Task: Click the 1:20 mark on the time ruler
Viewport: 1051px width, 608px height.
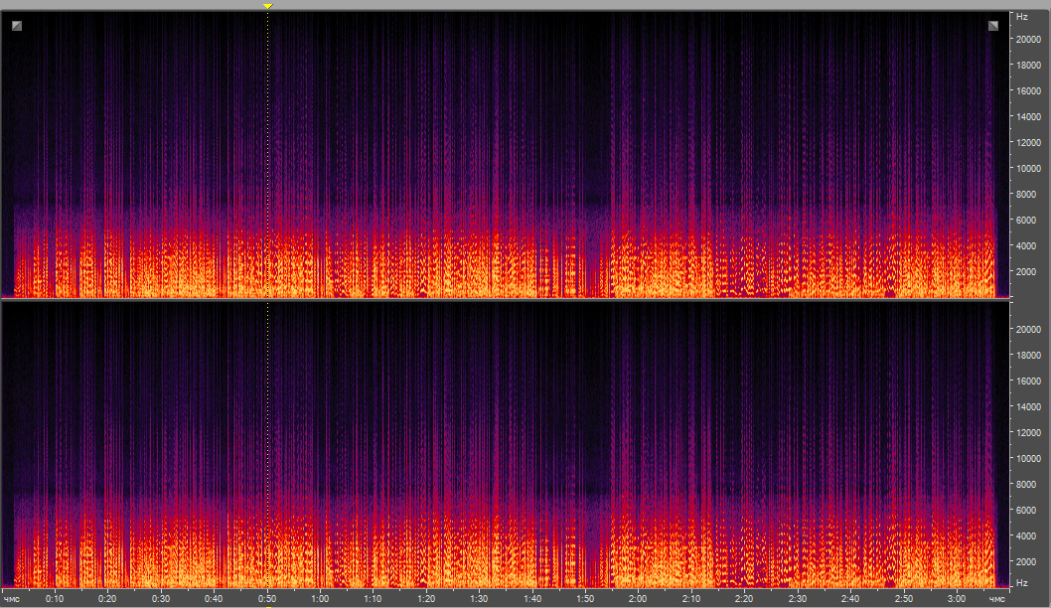Action: pos(426,599)
